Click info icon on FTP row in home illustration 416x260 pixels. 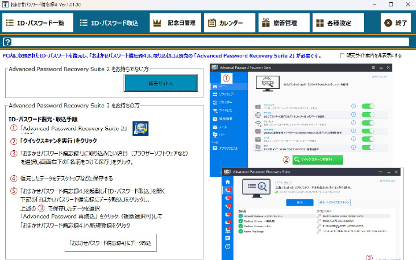354,147
